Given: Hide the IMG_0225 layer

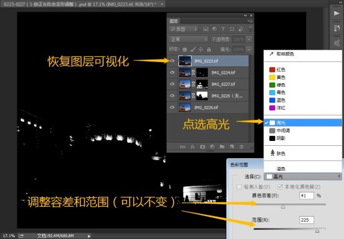Looking at the screenshot, I should click(x=172, y=96).
